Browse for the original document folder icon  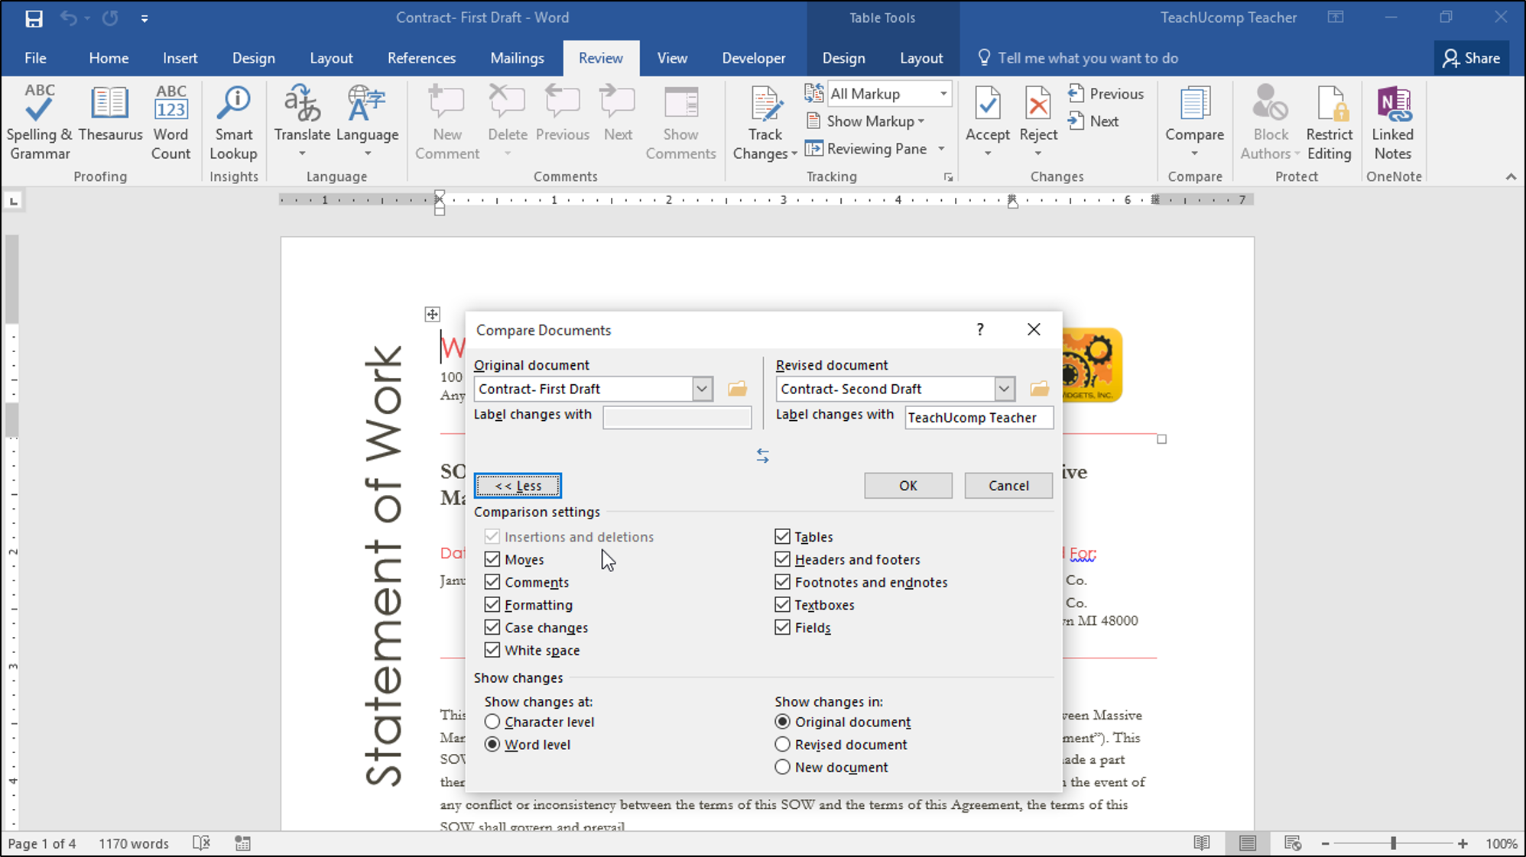pyautogui.click(x=737, y=389)
